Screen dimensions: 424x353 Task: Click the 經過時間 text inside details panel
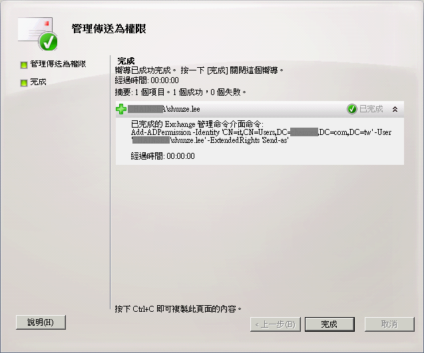(163, 156)
